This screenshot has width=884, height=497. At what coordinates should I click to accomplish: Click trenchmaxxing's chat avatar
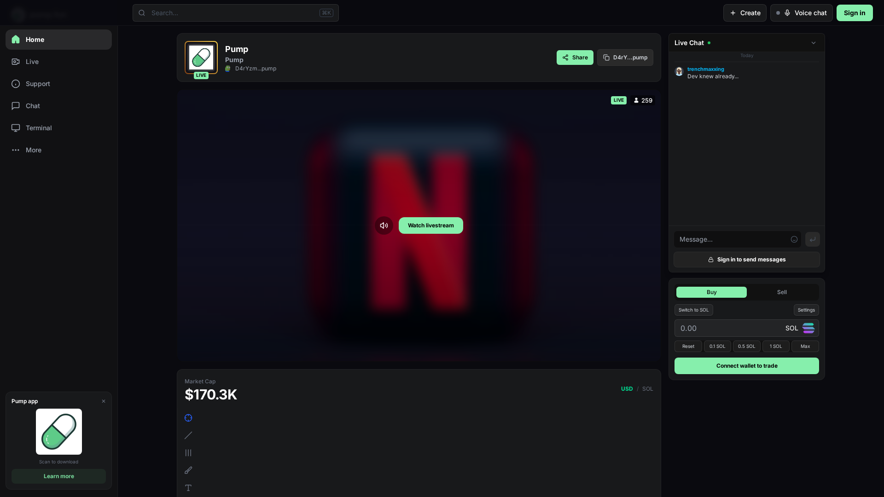[x=679, y=71]
